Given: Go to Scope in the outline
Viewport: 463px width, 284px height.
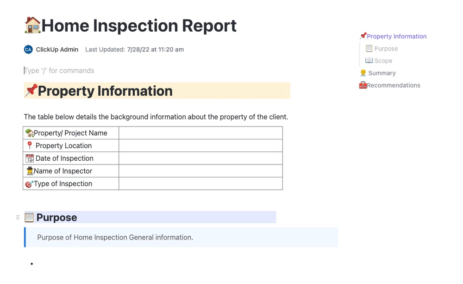Looking at the screenshot, I should pos(383,61).
